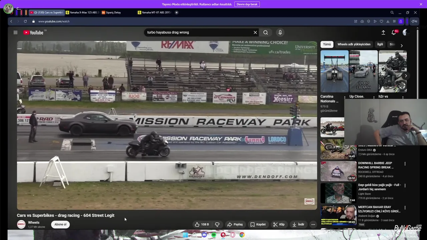Switch to the 'Cars vs Superbikes' browser tab
Image resolution: width=427 pixels, height=240 pixels.
(46, 12)
